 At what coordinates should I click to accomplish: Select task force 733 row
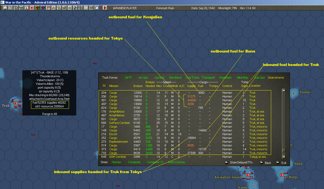click(x=185, y=153)
